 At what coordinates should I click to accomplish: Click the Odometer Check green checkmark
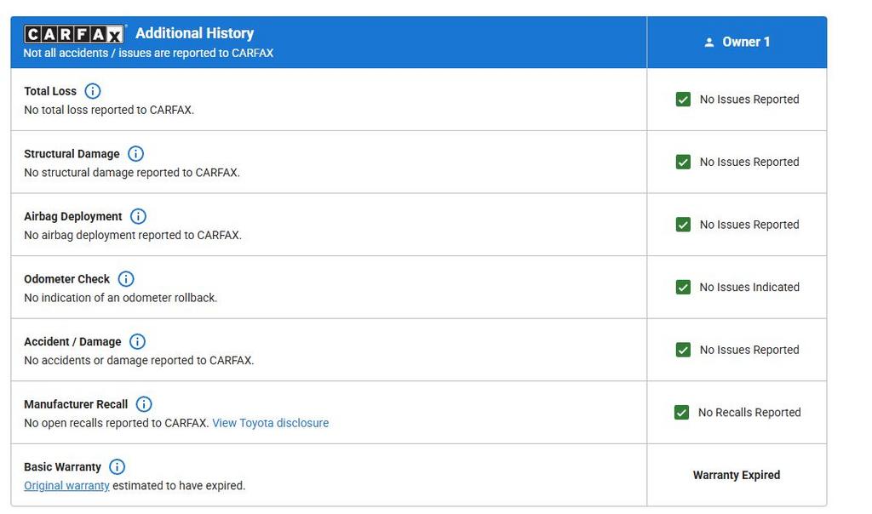(683, 288)
